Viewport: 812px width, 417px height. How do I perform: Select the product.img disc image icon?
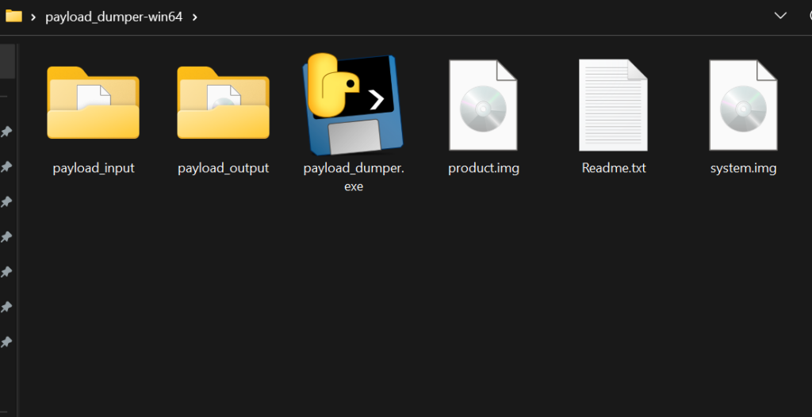click(483, 105)
